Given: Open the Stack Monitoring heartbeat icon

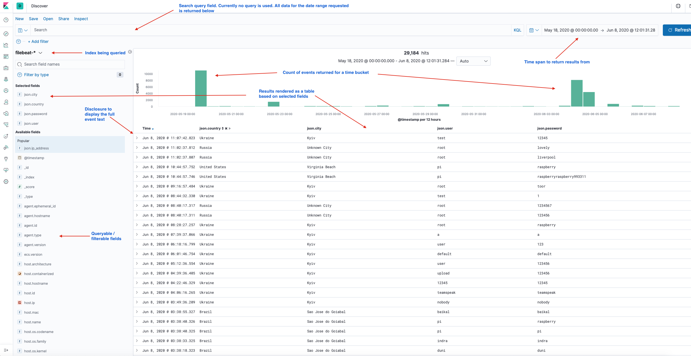Looking at the screenshot, I should coord(6,170).
